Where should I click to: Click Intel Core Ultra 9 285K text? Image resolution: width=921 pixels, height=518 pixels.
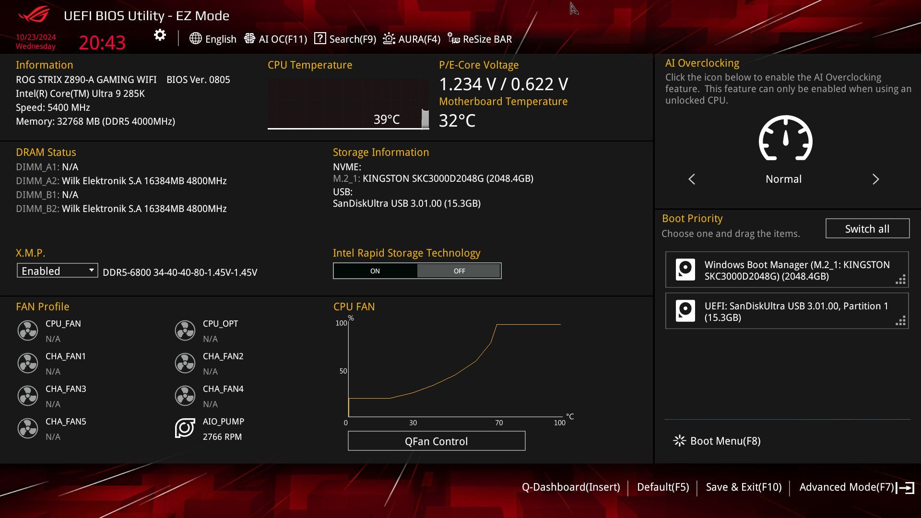pyautogui.click(x=80, y=94)
